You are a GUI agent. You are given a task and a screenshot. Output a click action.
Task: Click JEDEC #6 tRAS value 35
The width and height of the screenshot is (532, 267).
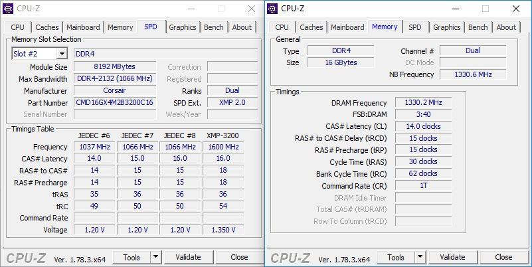94,194
